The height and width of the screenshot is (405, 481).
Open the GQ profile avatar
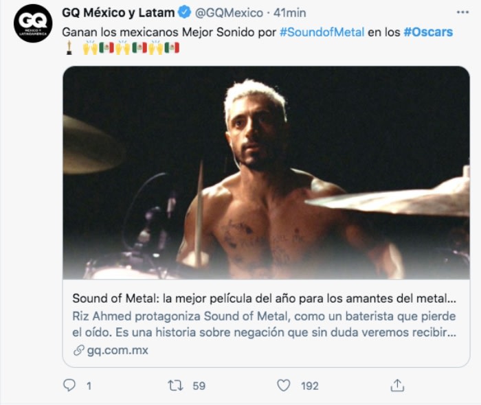point(33,23)
